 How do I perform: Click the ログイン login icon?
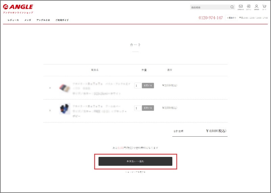[248, 7]
